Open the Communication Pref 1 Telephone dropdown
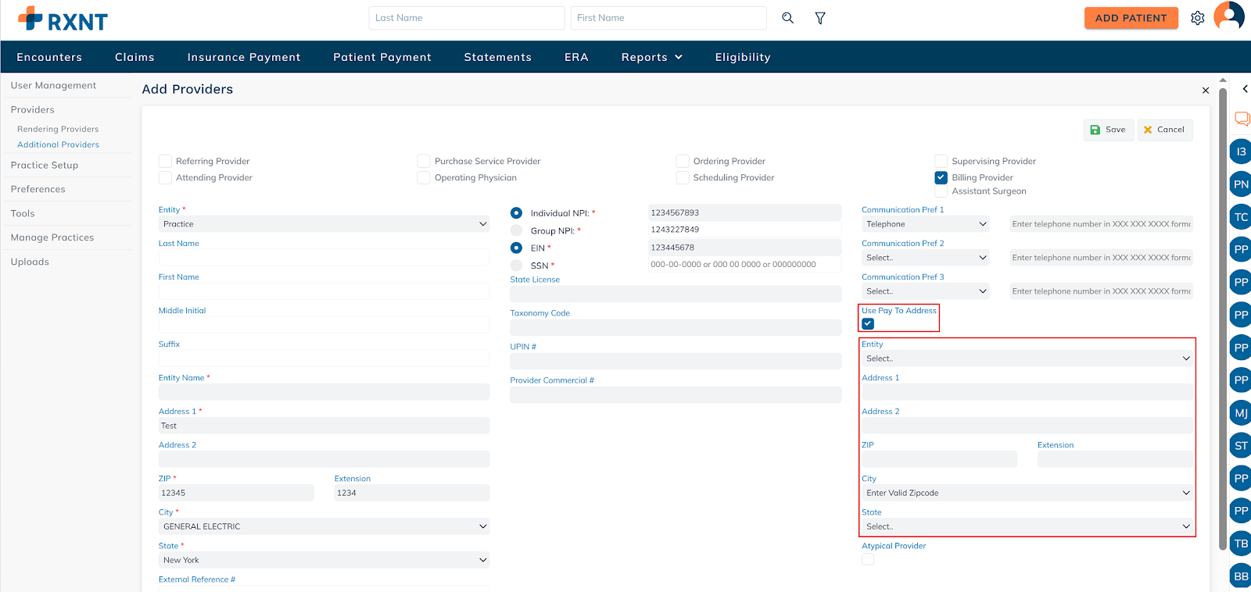Screen dimensions: 1251x592 [x=925, y=224]
